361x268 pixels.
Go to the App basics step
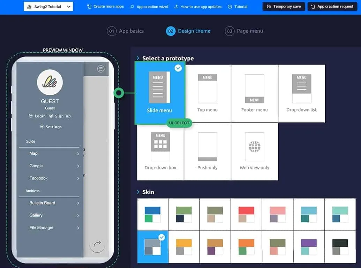[x=126, y=31]
